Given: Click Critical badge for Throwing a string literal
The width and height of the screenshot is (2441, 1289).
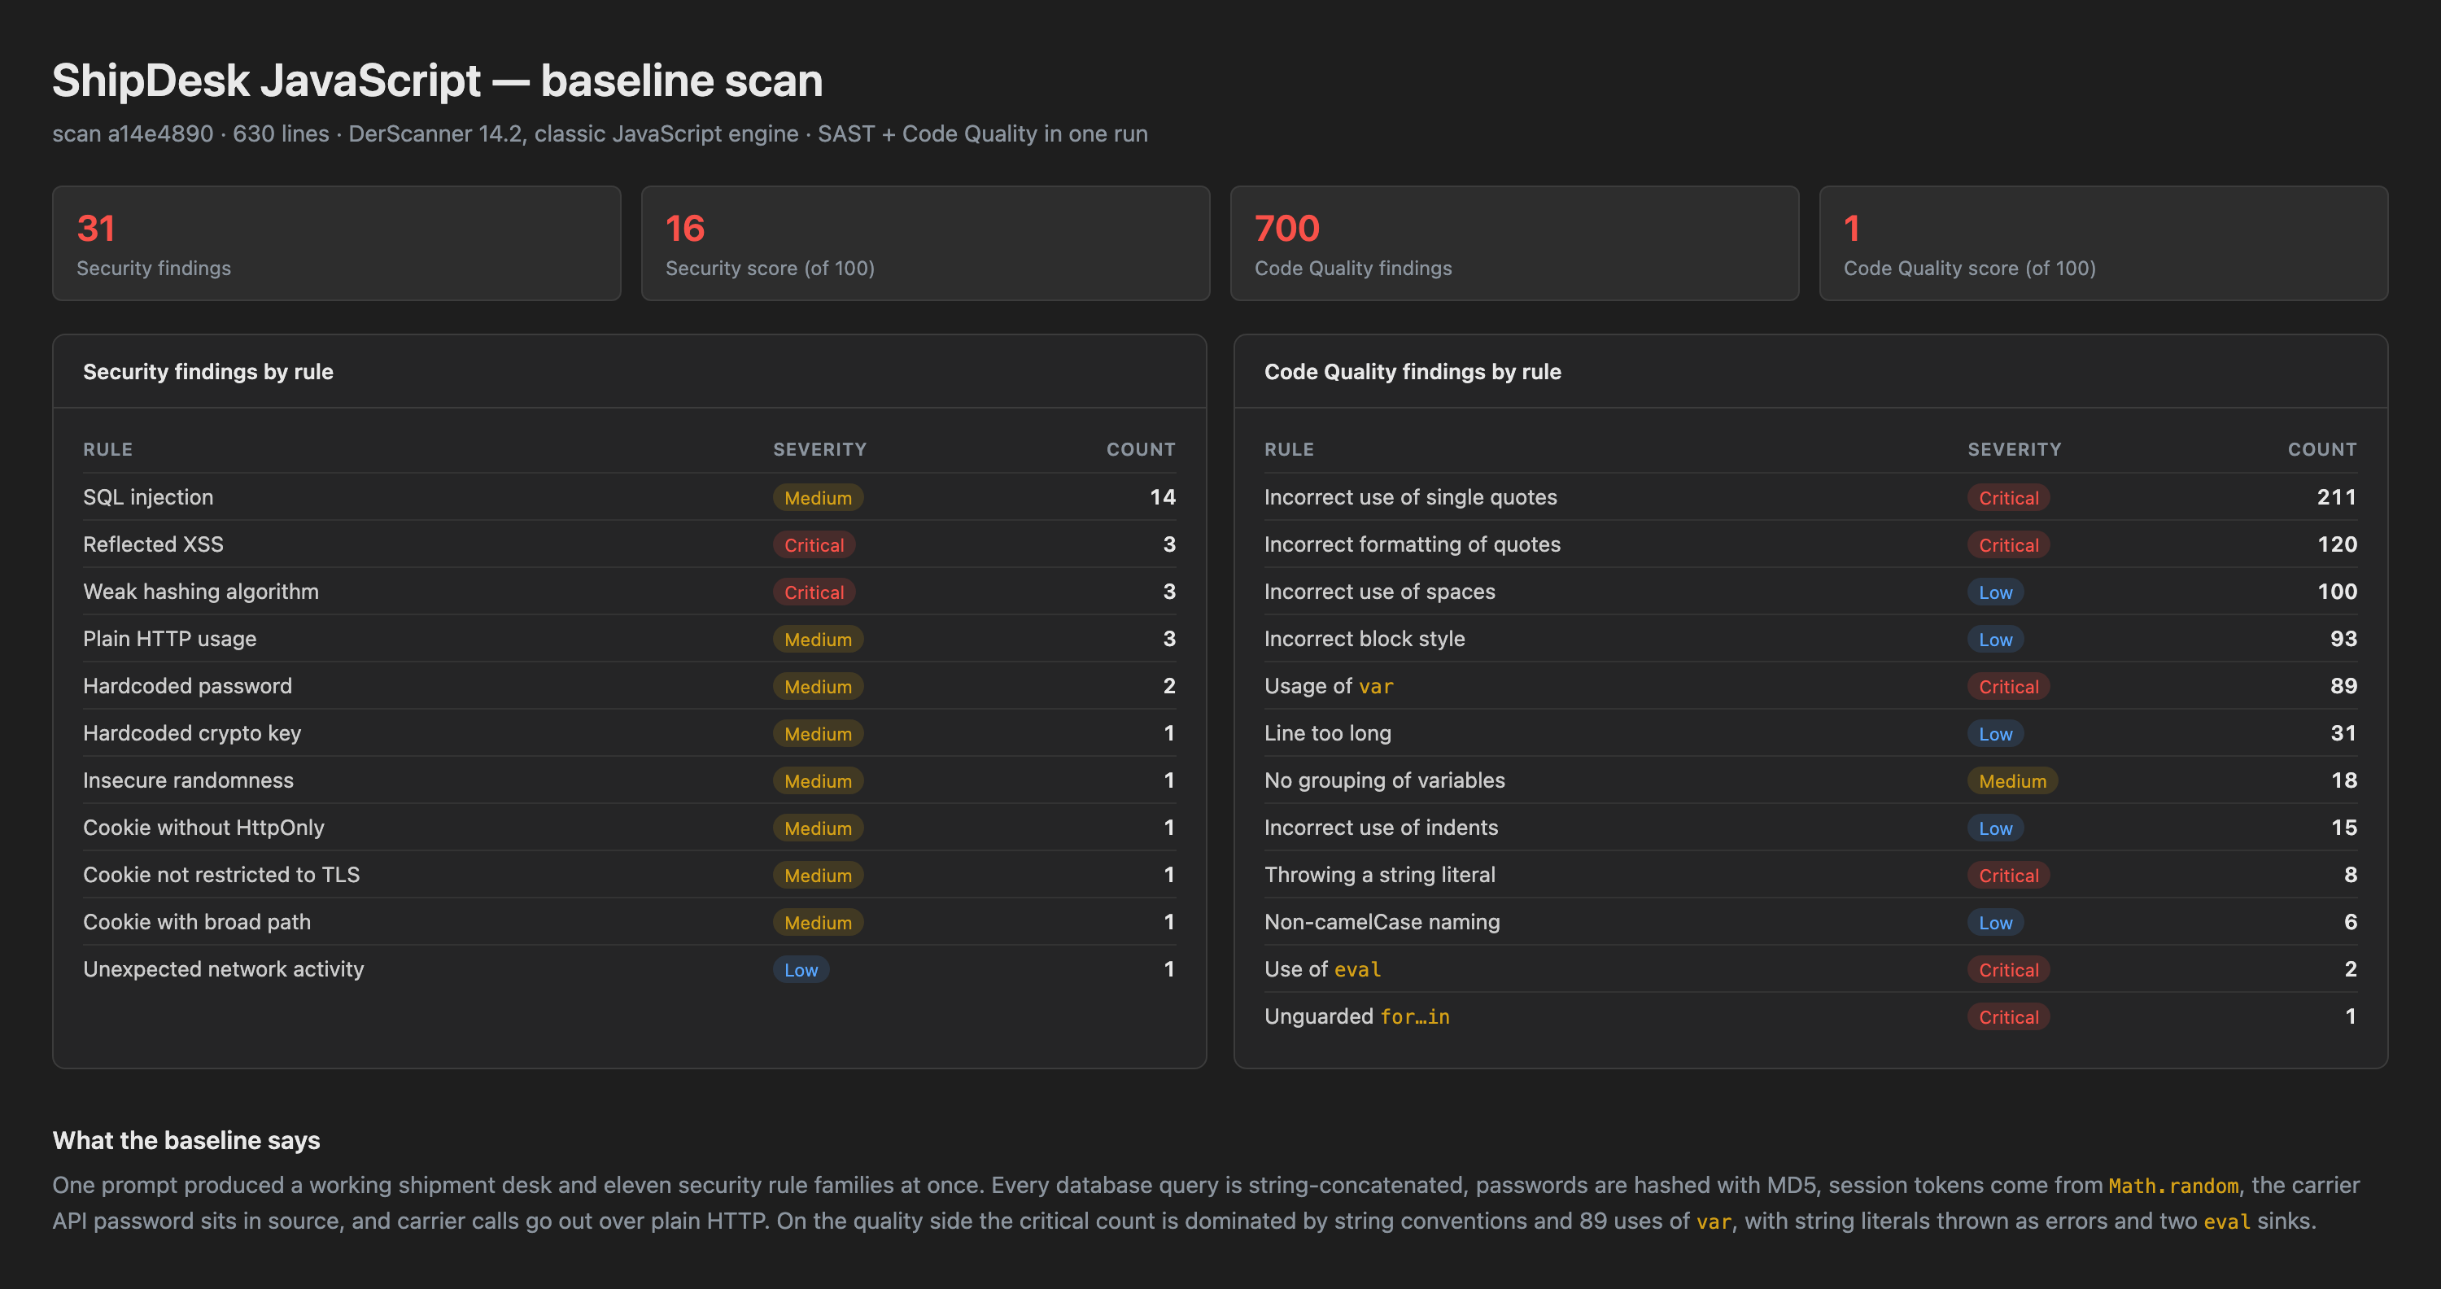Looking at the screenshot, I should [x=2008, y=875].
